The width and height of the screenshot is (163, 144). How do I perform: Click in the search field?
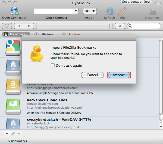tap(144, 26)
